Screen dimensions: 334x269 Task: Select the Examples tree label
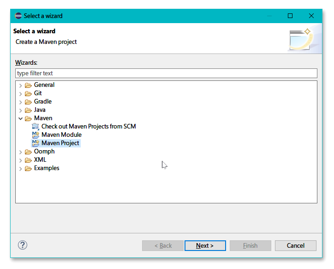[x=47, y=168]
